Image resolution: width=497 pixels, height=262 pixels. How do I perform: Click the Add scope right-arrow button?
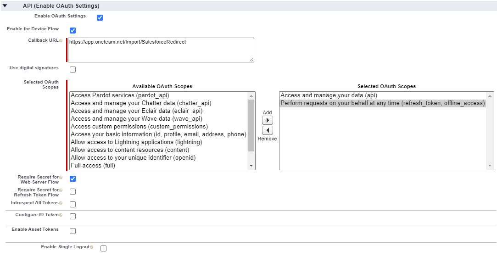[x=268, y=120]
